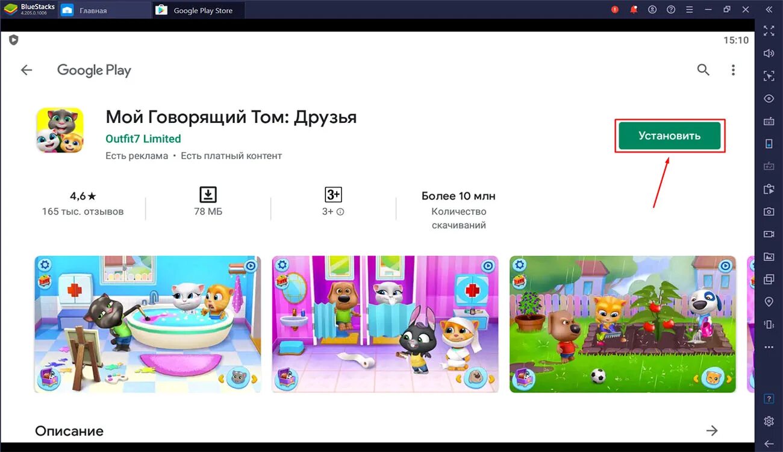Open the Google Play search magnifier
The image size is (783, 452).
(x=703, y=70)
